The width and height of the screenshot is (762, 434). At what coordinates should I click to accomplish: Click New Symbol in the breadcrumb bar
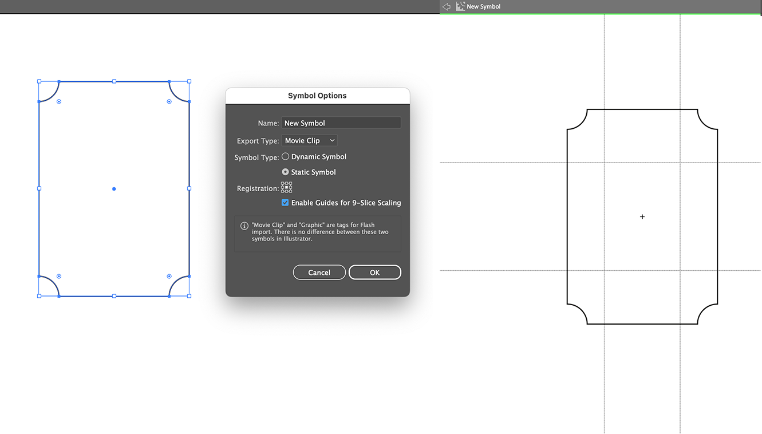(x=483, y=6)
